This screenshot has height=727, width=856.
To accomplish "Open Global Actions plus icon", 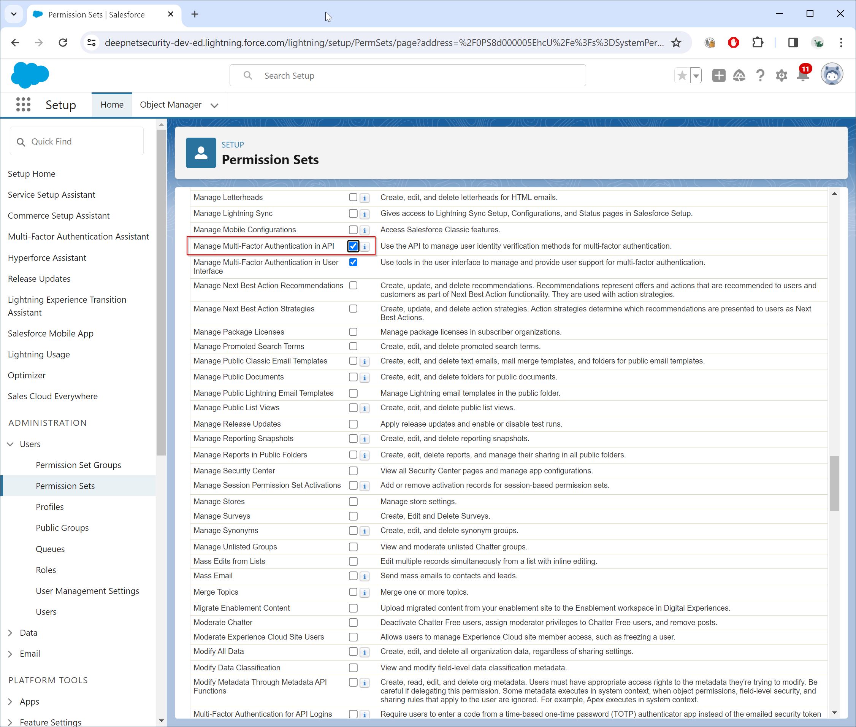I will tap(718, 76).
